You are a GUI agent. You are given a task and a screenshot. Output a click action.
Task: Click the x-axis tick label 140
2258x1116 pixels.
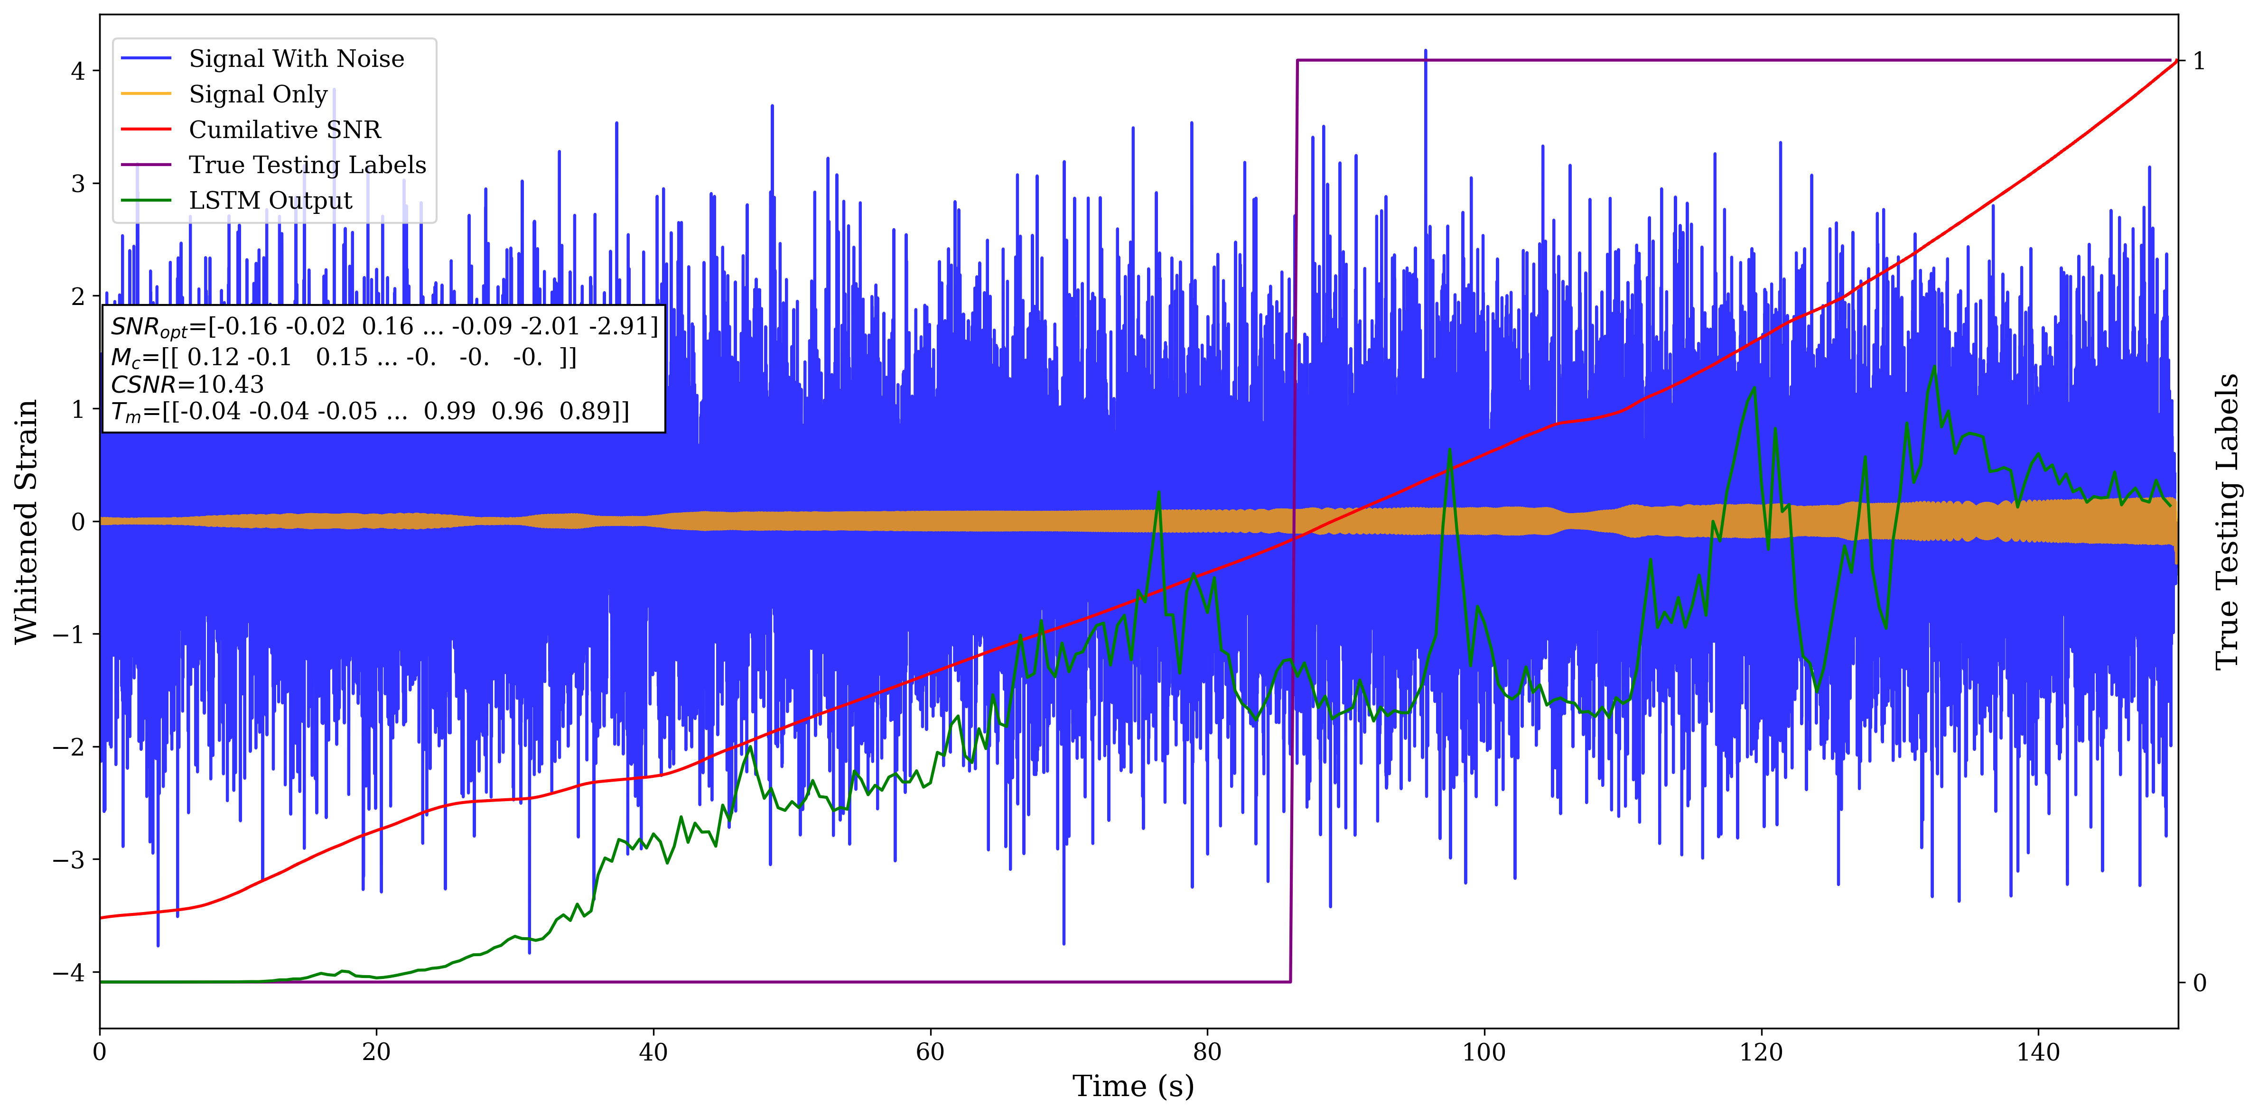pos(2038,1051)
